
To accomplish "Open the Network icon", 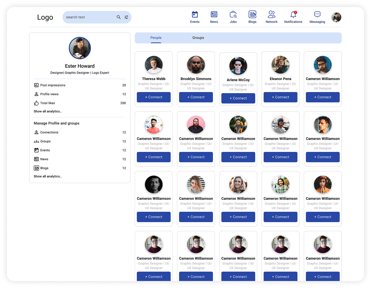I will pyautogui.click(x=271, y=14).
